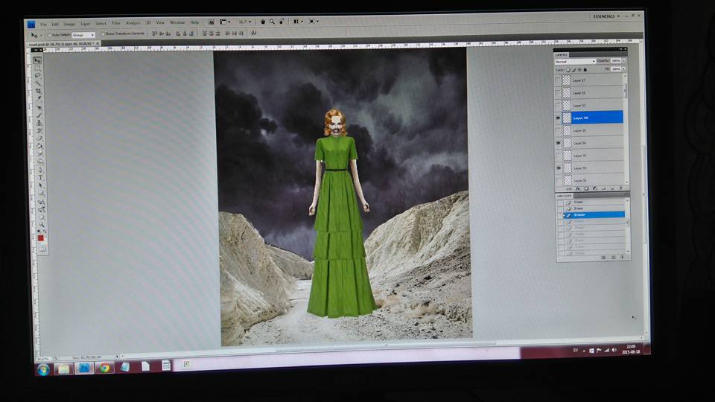Enable the Auto-Select checkbox
The width and height of the screenshot is (715, 402).
[x=49, y=34]
